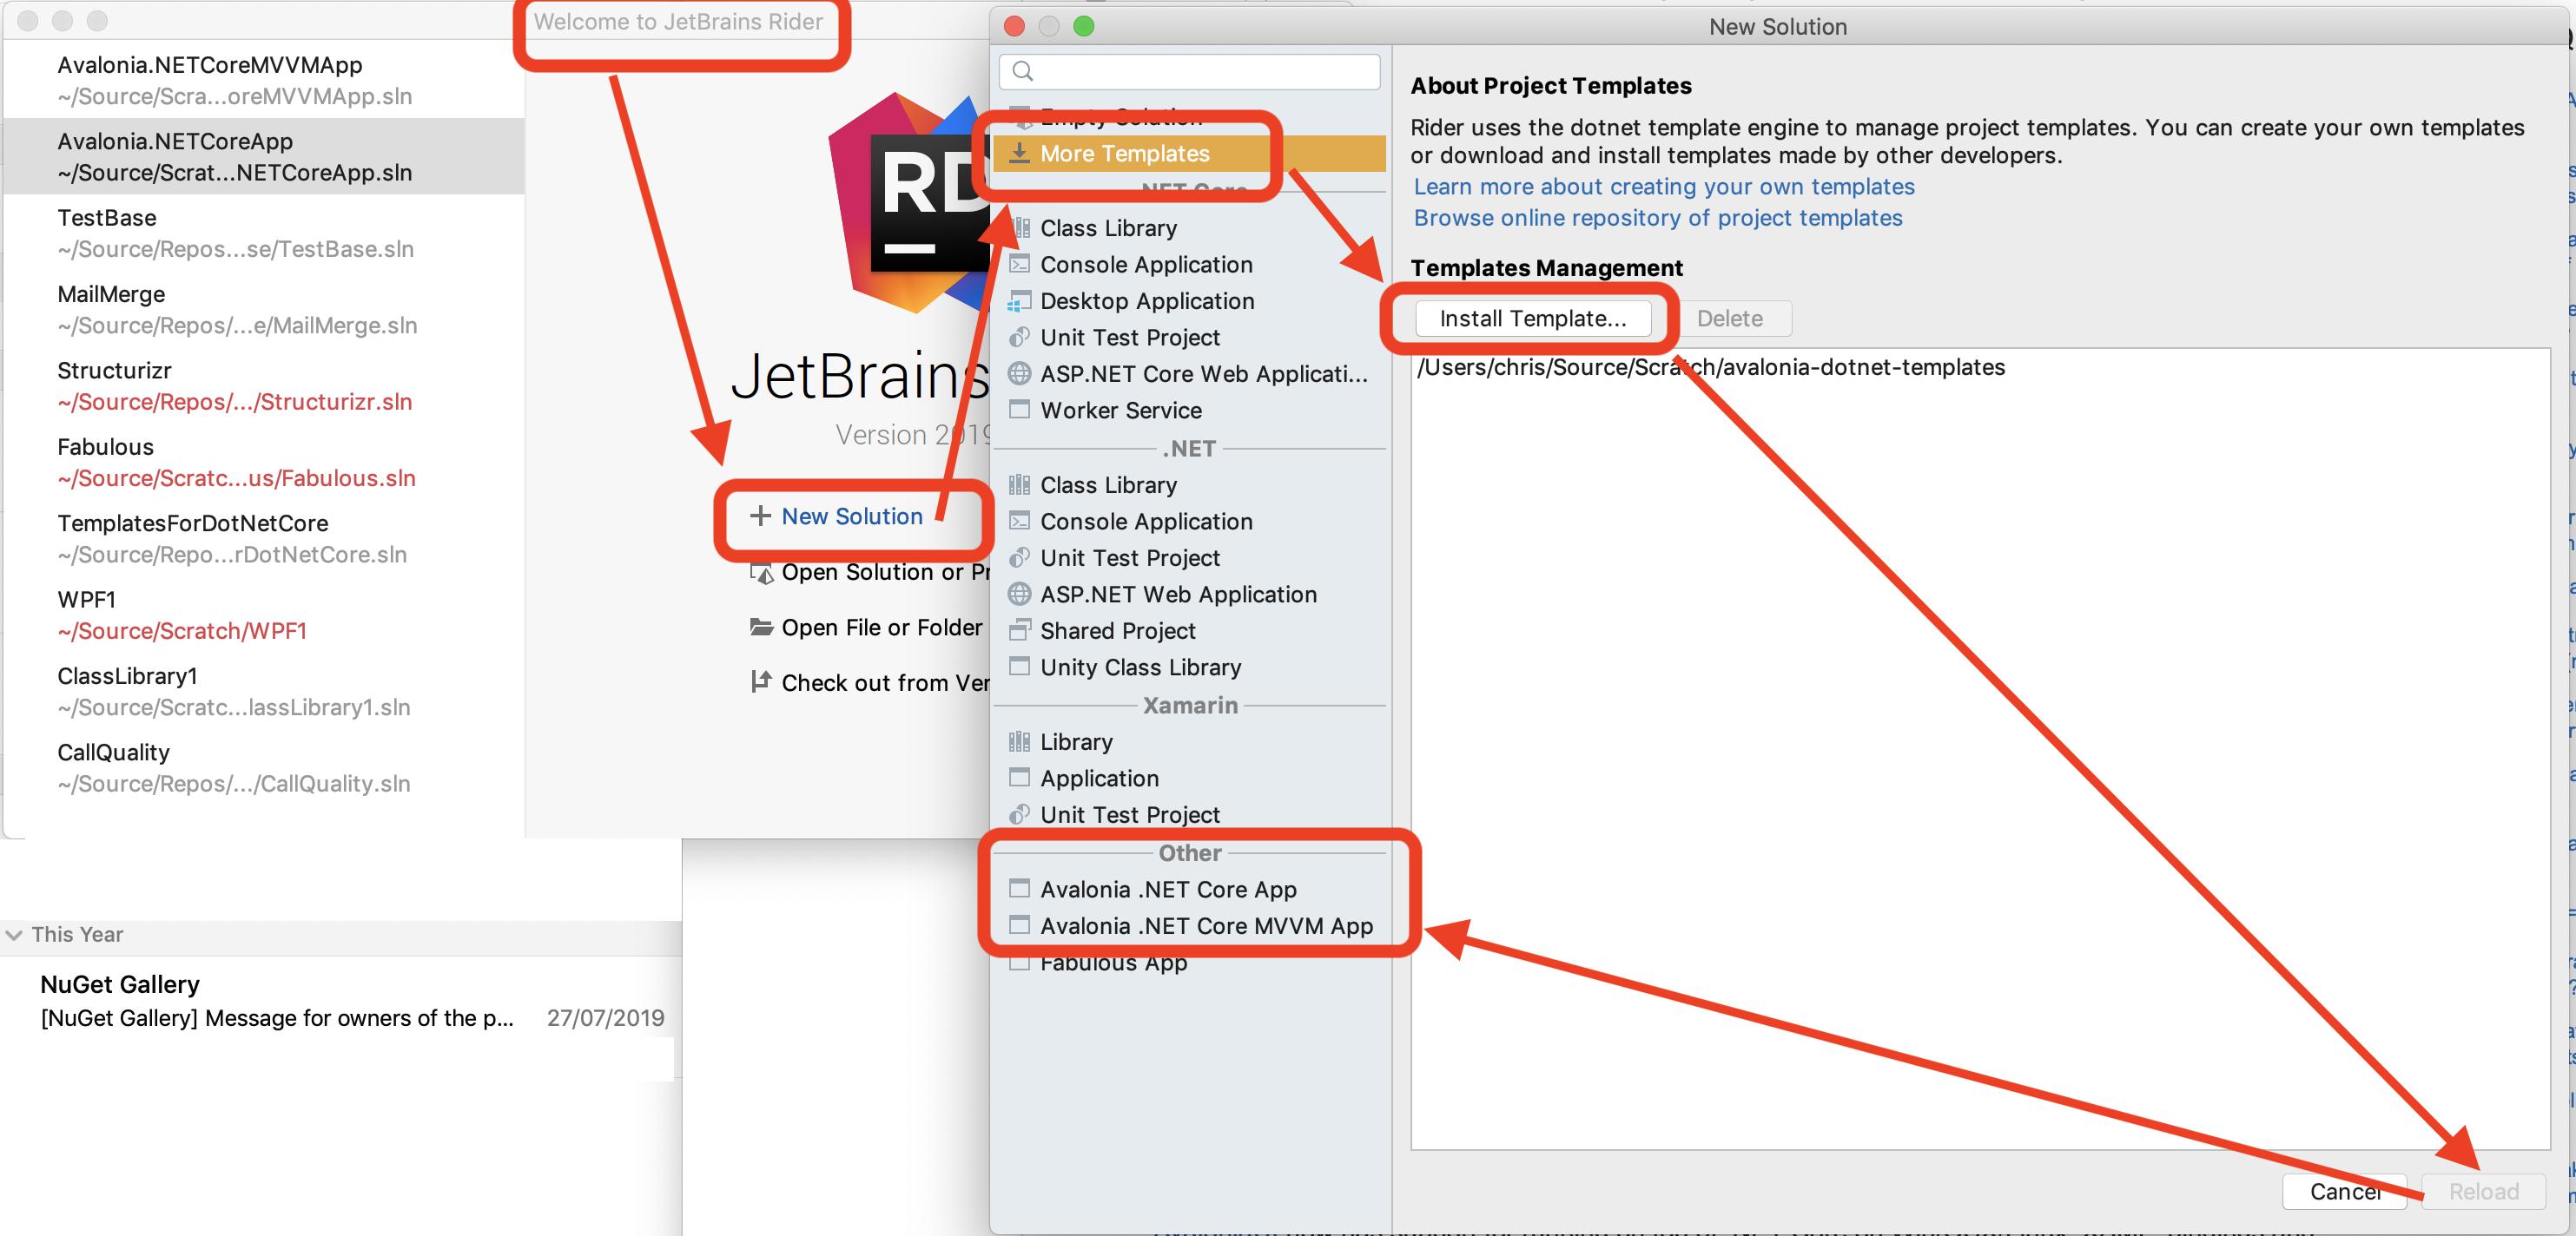Select the Xamarin Library template
This screenshot has width=2576, height=1236.
1075,741
